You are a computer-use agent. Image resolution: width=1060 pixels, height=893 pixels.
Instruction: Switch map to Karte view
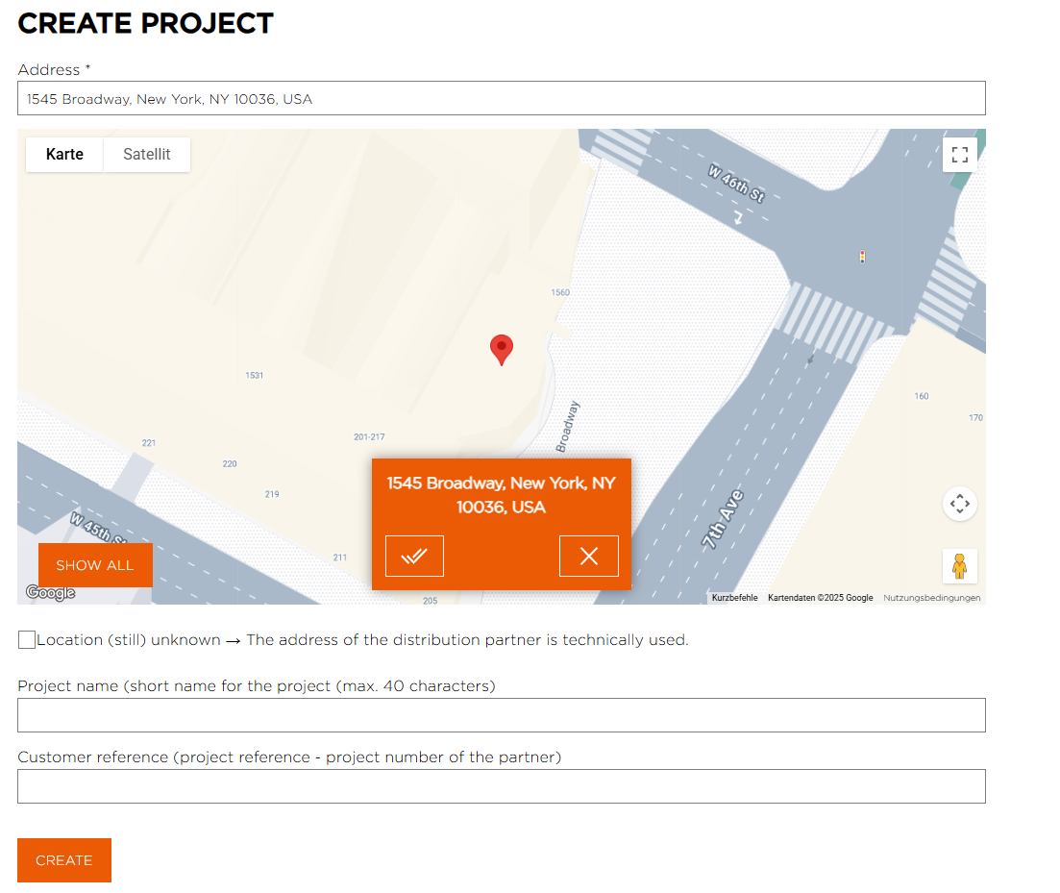(x=64, y=155)
